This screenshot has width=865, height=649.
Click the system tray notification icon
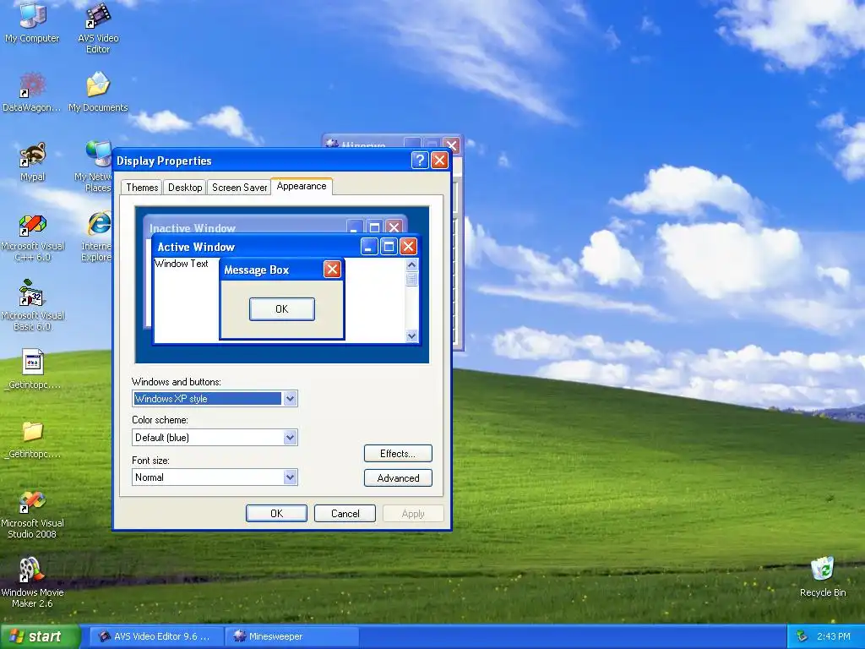coord(802,636)
